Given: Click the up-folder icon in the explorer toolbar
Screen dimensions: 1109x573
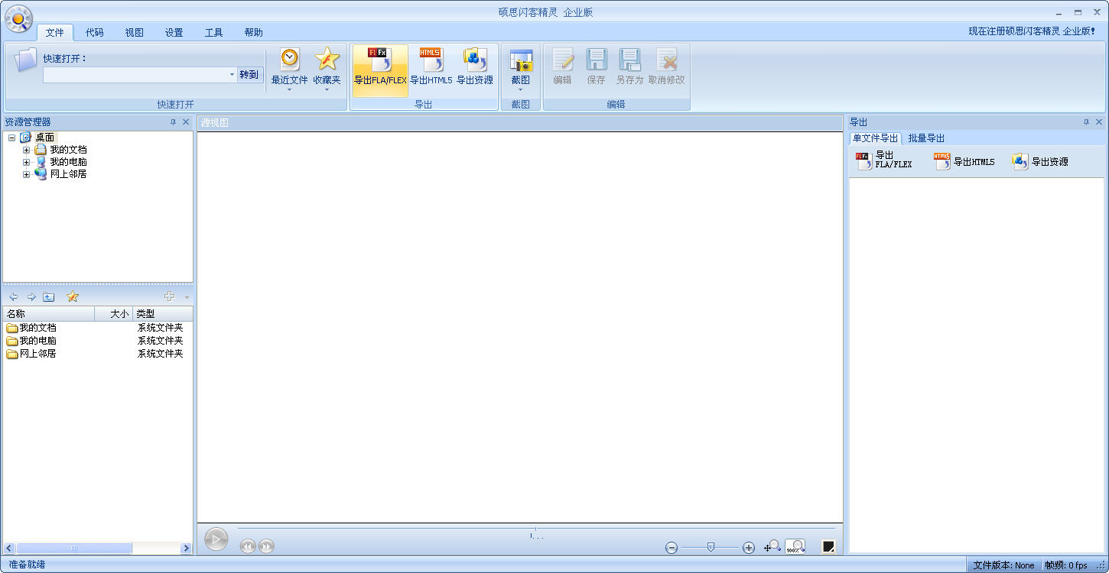Looking at the screenshot, I should click(49, 296).
